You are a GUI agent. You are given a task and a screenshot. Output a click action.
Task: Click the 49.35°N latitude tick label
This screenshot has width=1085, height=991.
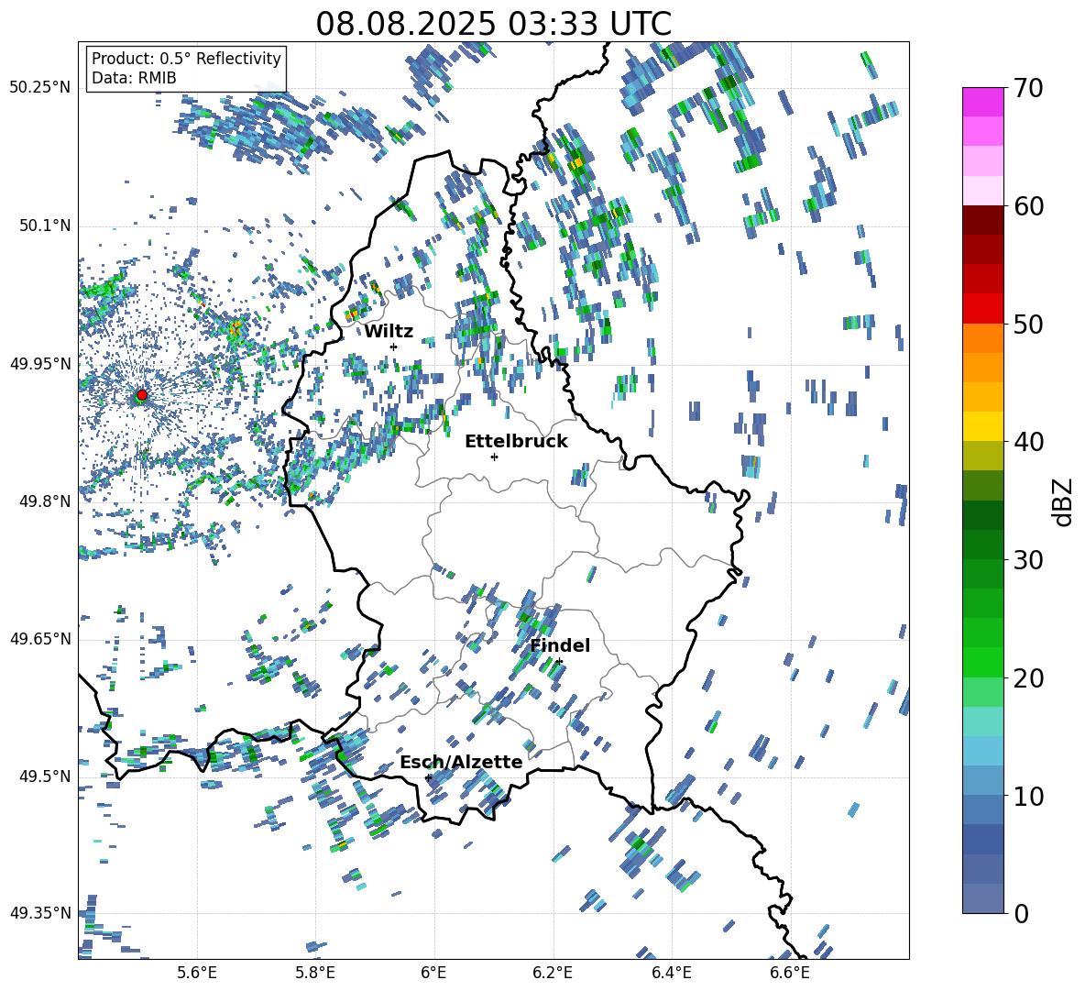40,913
